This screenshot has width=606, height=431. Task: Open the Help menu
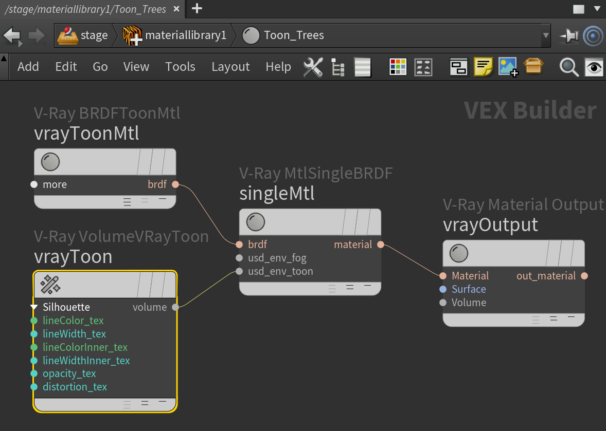[278, 67]
